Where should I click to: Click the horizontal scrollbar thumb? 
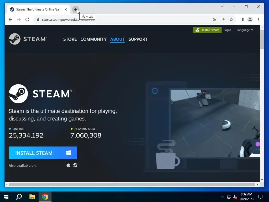click(132, 184)
